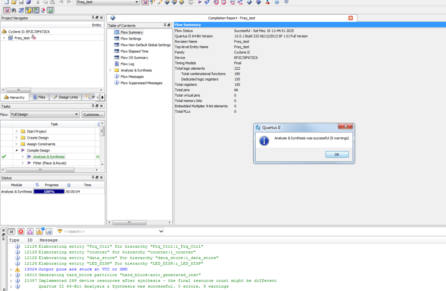The width and height of the screenshot is (446, 291).
Task: Click the filter funnel icon in message search
Action: [60, 232]
